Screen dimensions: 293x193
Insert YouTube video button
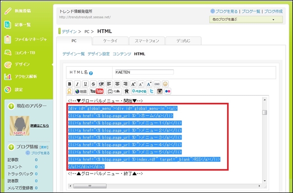pos(97,91)
